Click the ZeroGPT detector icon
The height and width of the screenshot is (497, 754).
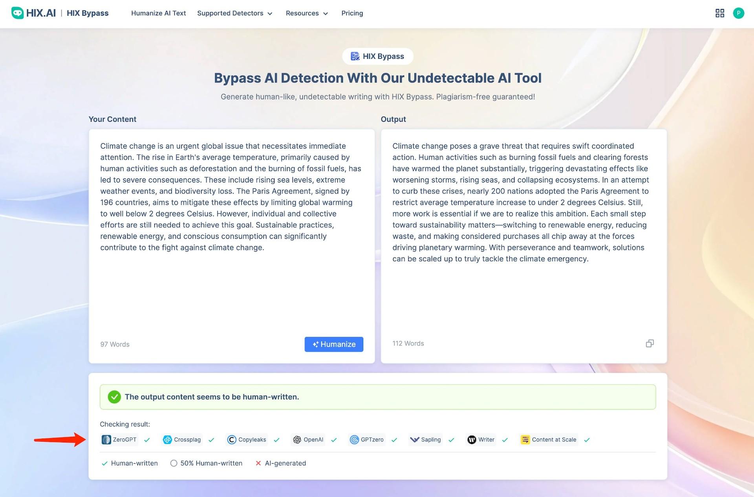[x=106, y=440]
